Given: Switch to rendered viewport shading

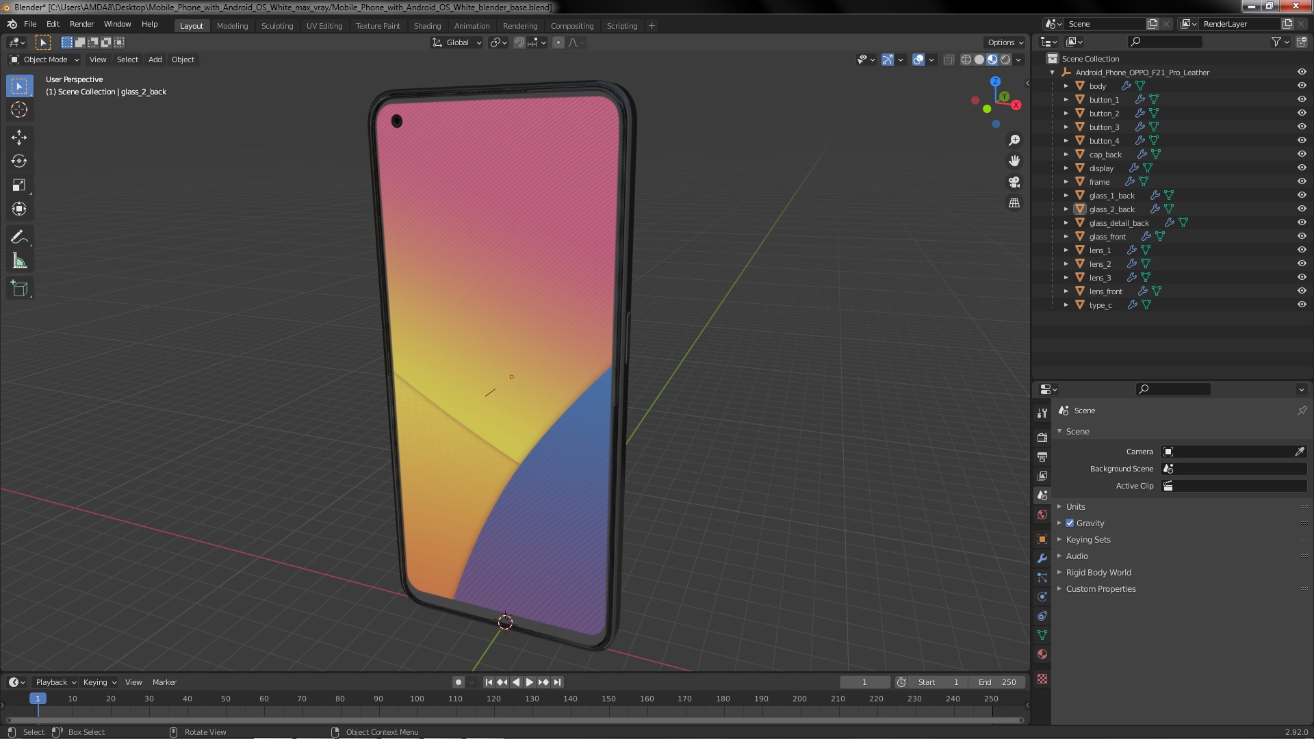Looking at the screenshot, I should (x=1005, y=60).
